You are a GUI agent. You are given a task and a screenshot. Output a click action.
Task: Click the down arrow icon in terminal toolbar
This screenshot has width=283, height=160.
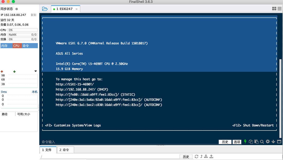[273, 142]
